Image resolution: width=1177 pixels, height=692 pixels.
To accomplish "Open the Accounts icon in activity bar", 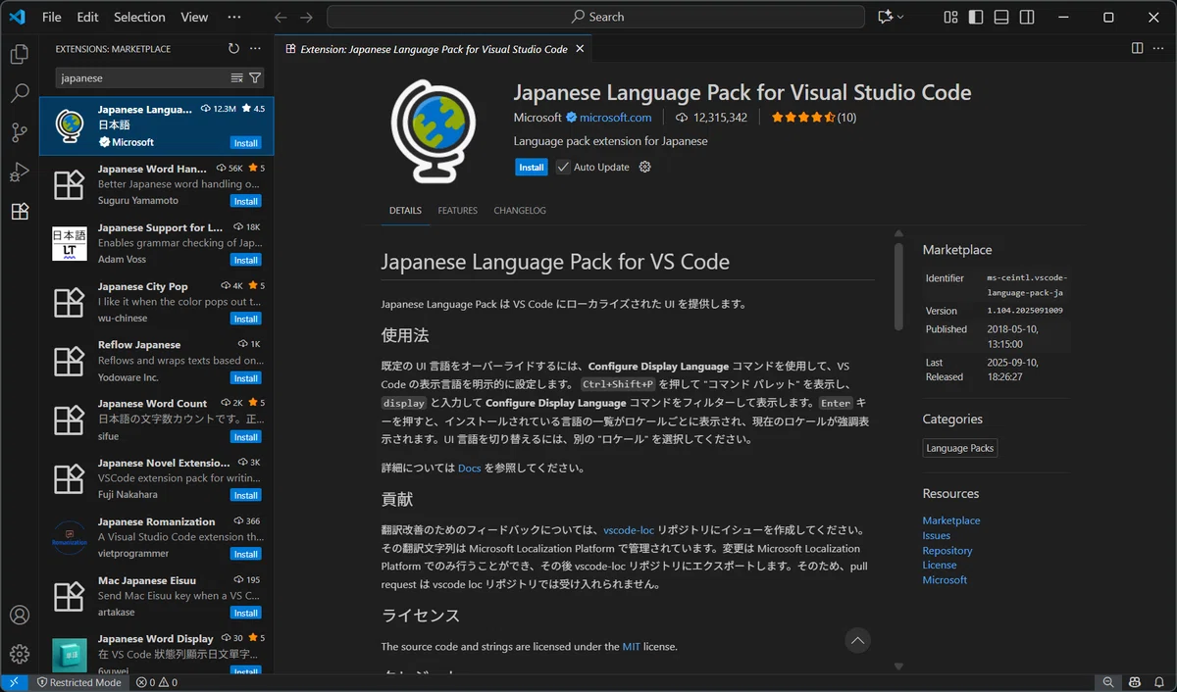I will coord(20,616).
